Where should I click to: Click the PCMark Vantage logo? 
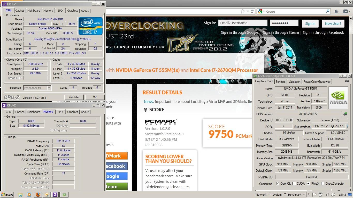[x=161, y=122]
